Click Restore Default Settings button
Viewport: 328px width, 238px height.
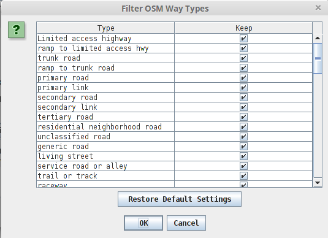tap(180, 199)
